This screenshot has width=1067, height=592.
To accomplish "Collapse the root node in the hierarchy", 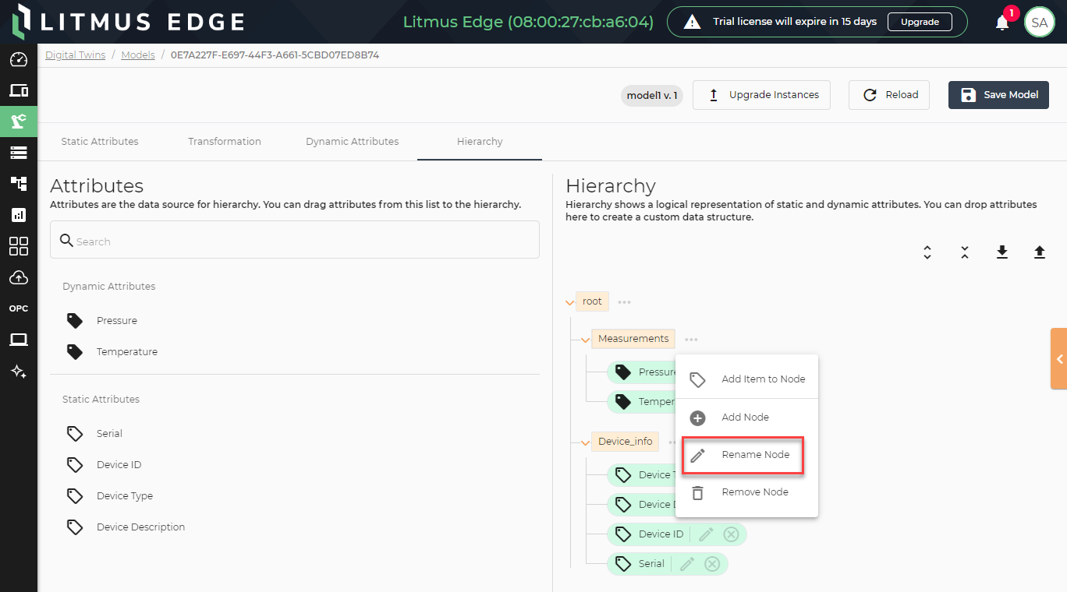I will point(569,301).
